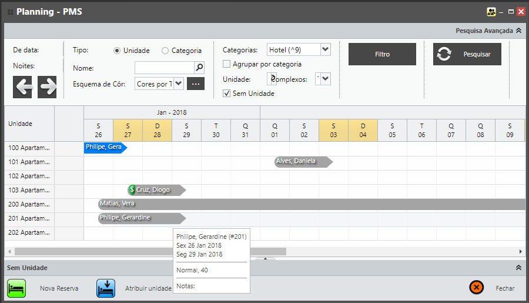Collapse the Pesquisa Avançada panel
This screenshot has width=529, height=303.
[518, 31]
